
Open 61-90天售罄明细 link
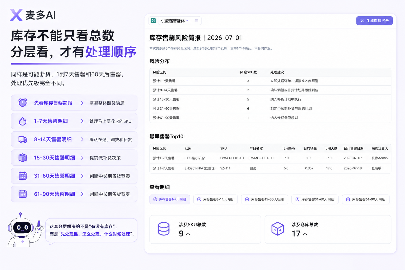54,194
